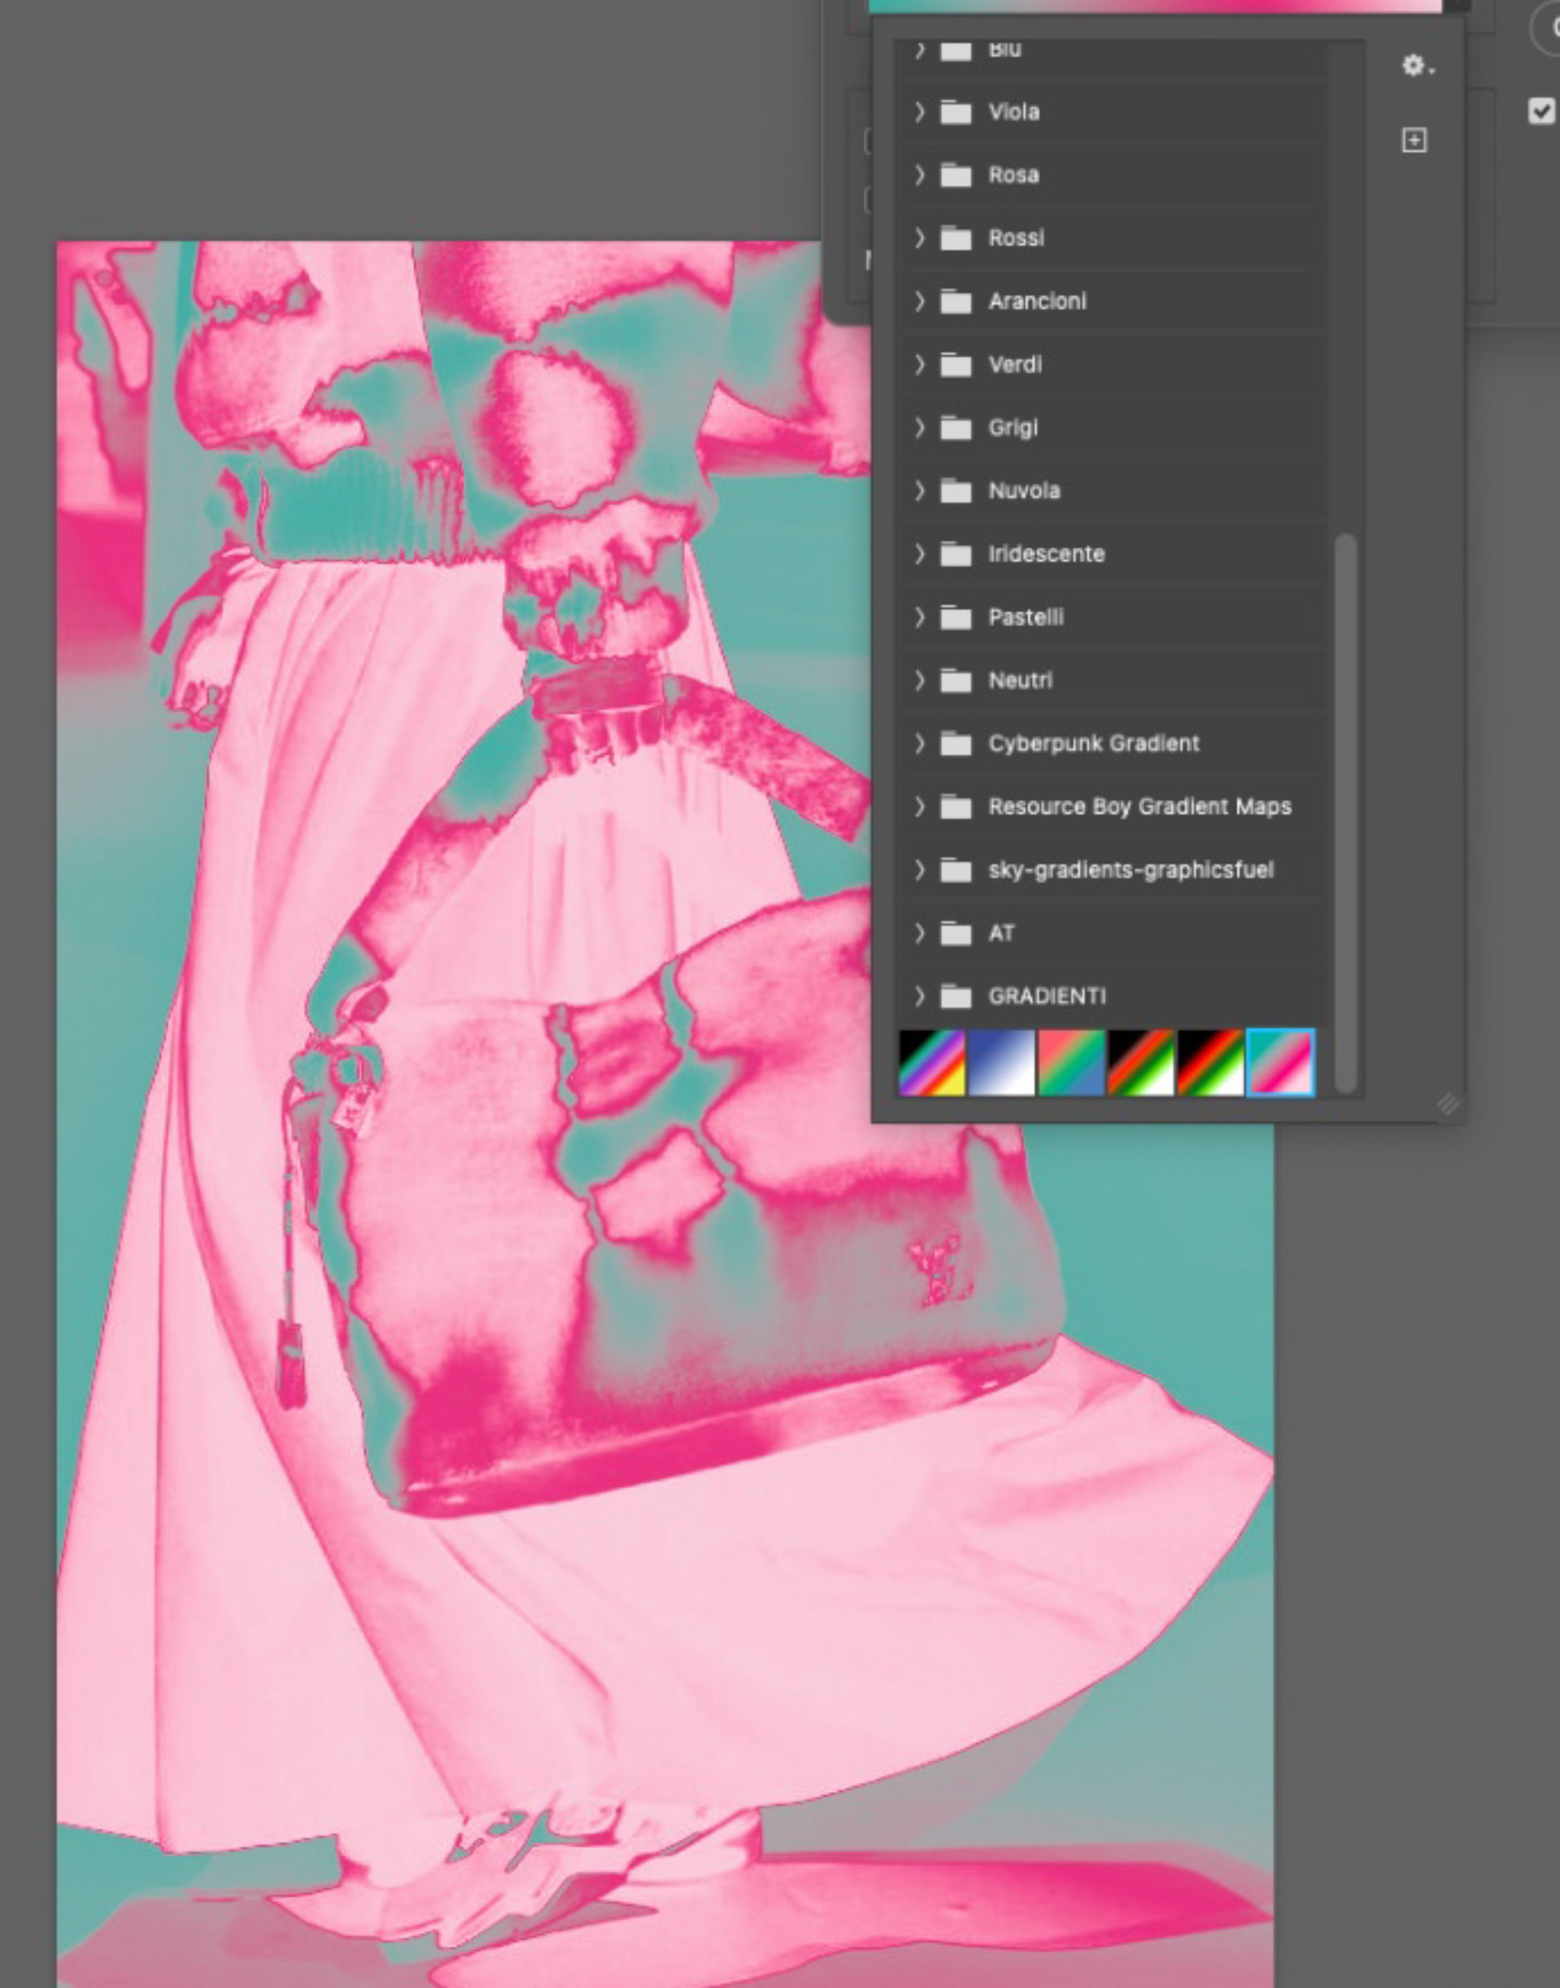Open the gradient picker gear menu

[x=1416, y=66]
